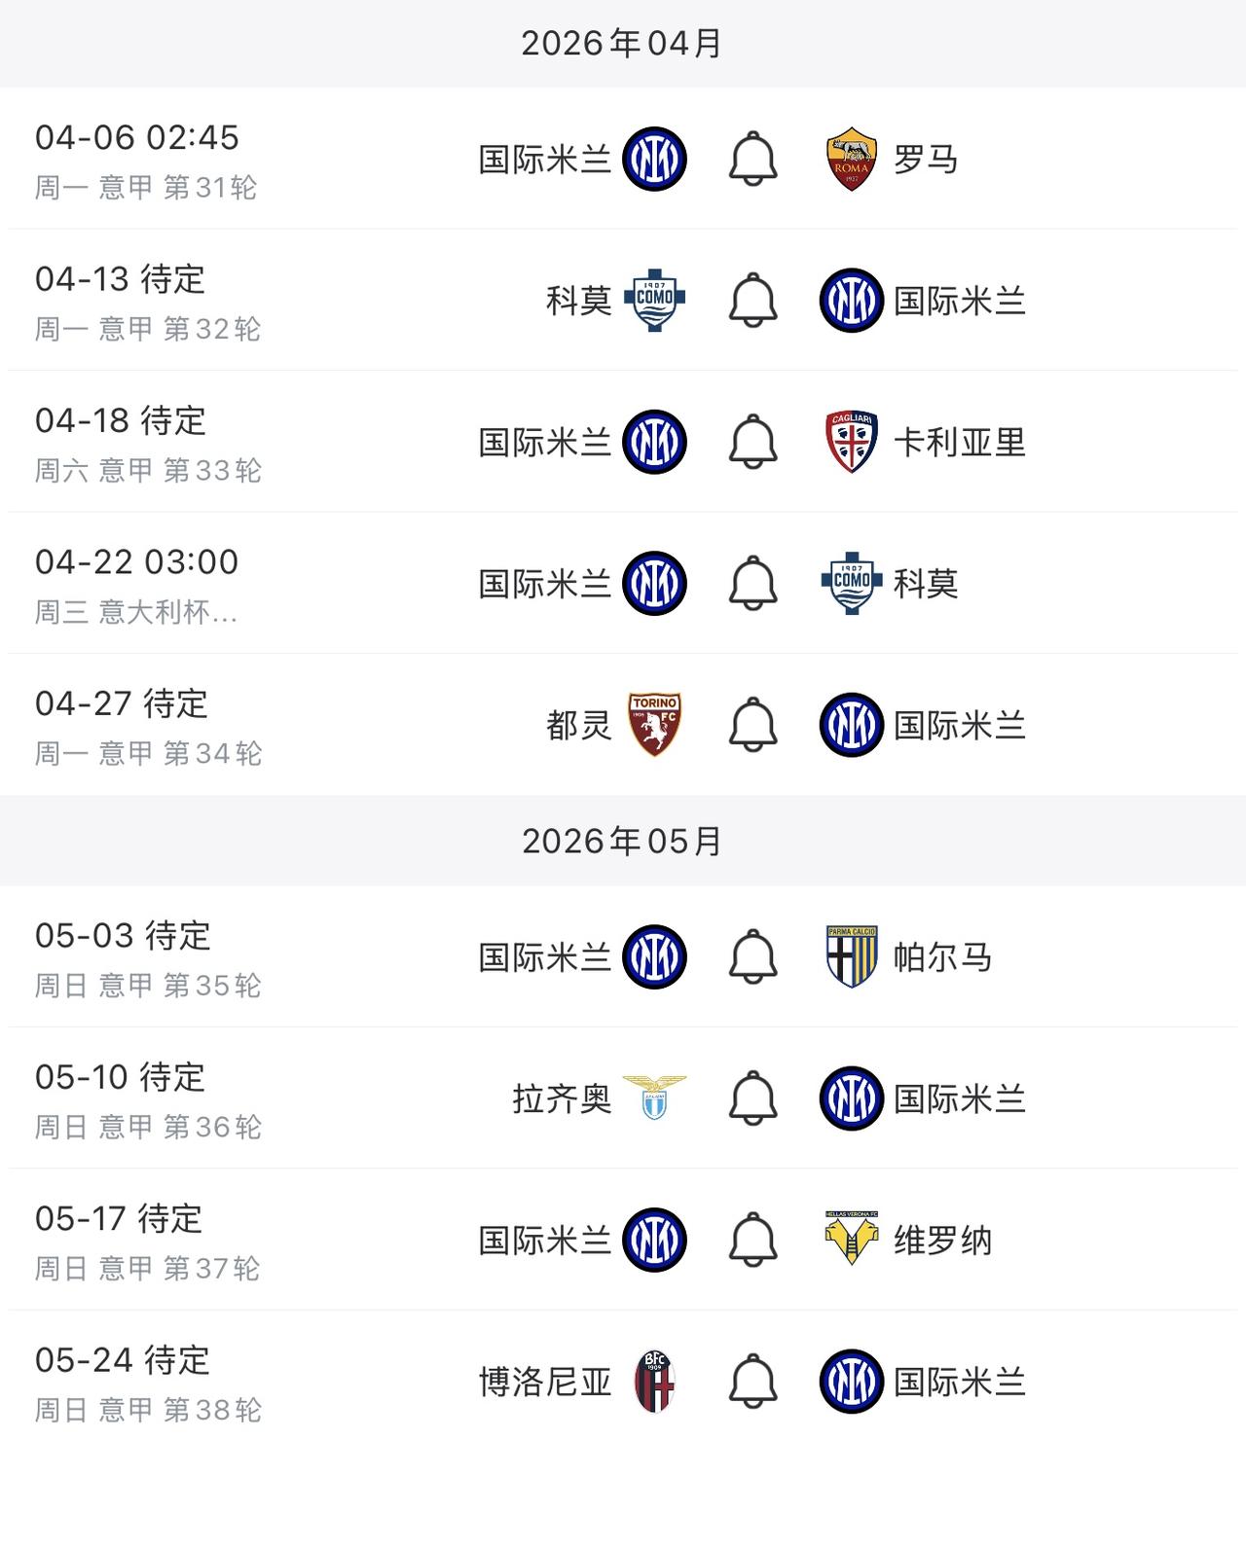
Task: Select the 2026年04月 month header
Action: coord(622,44)
